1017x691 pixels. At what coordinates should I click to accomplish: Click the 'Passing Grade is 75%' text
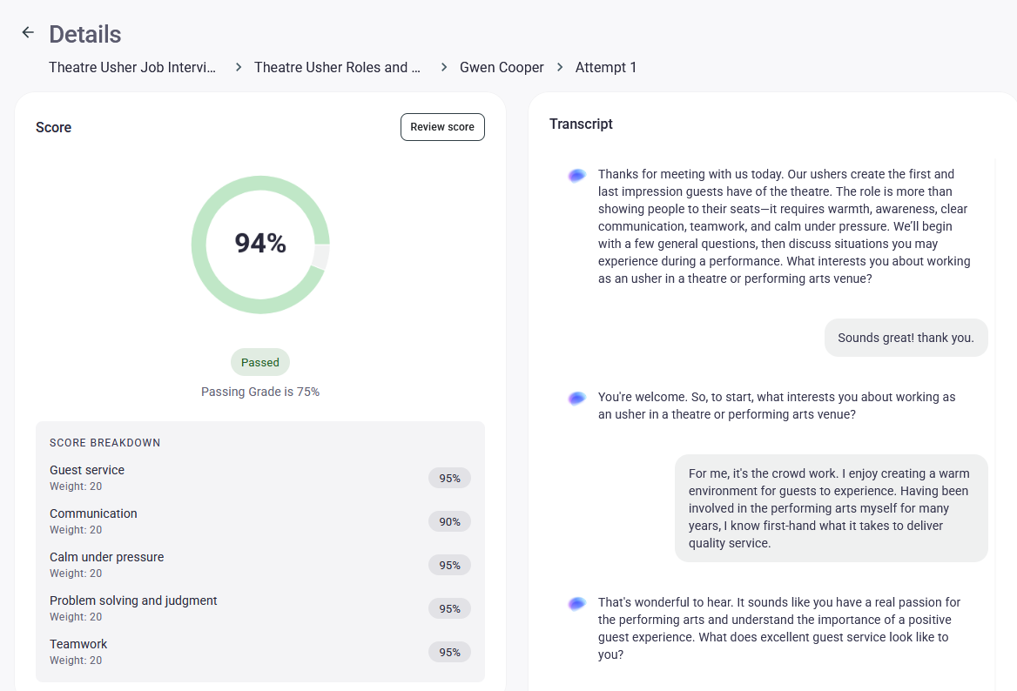[x=260, y=392]
